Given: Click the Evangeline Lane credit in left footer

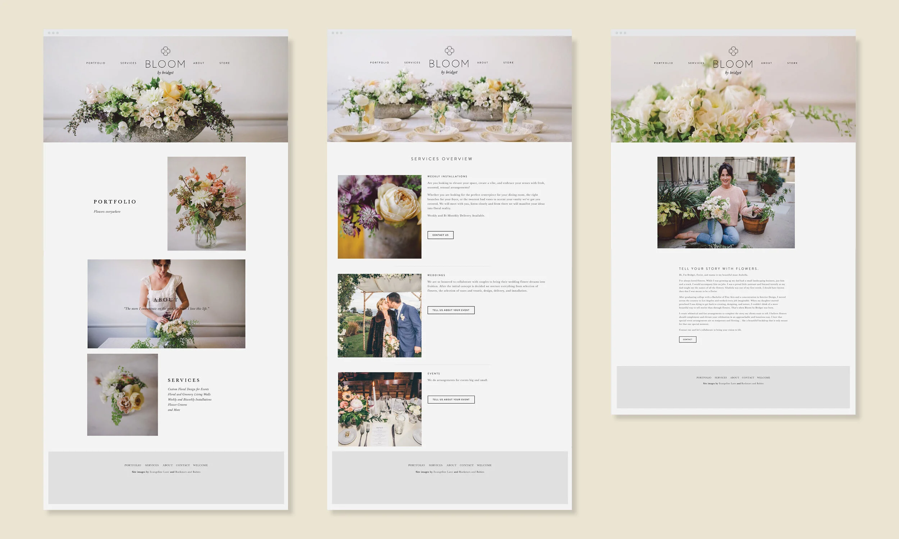Looking at the screenshot, I should pos(159,472).
